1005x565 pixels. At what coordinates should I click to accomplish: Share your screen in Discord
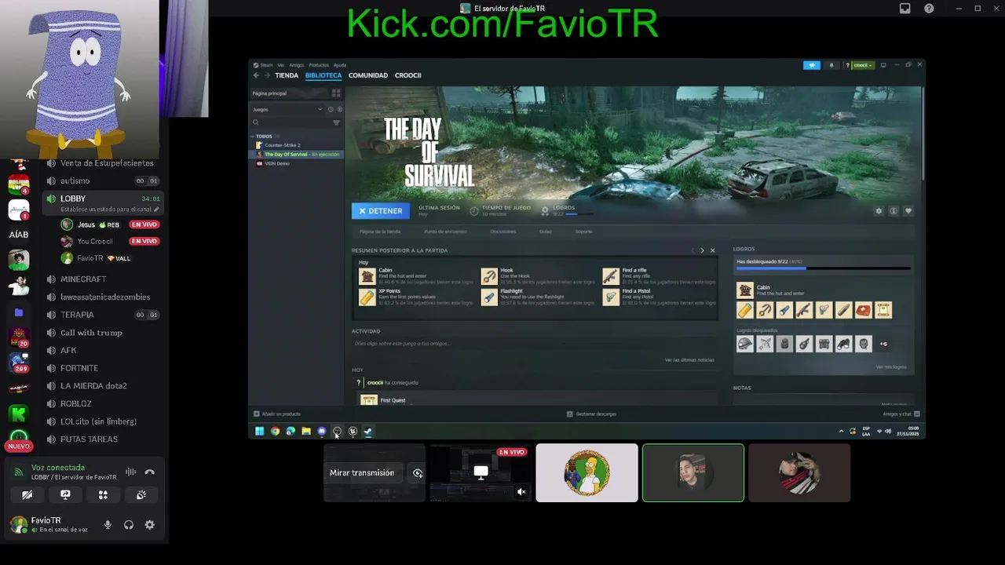(x=65, y=494)
